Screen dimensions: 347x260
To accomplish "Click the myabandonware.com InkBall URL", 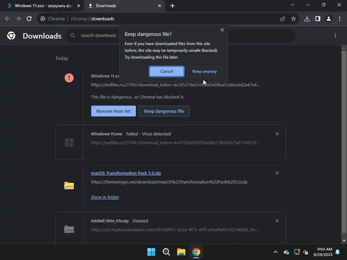I will [175, 230].
